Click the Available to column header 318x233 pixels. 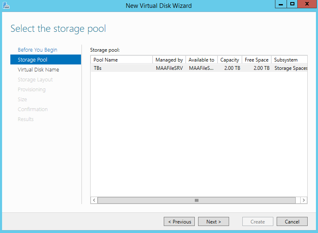[201, 60]
